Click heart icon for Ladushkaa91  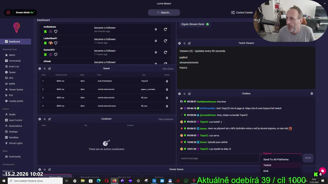[56, 43]
